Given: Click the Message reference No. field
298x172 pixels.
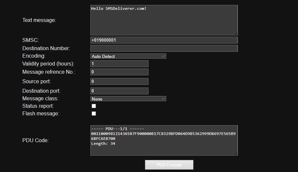Looking at the screenshot, I should tap(119, 72).
